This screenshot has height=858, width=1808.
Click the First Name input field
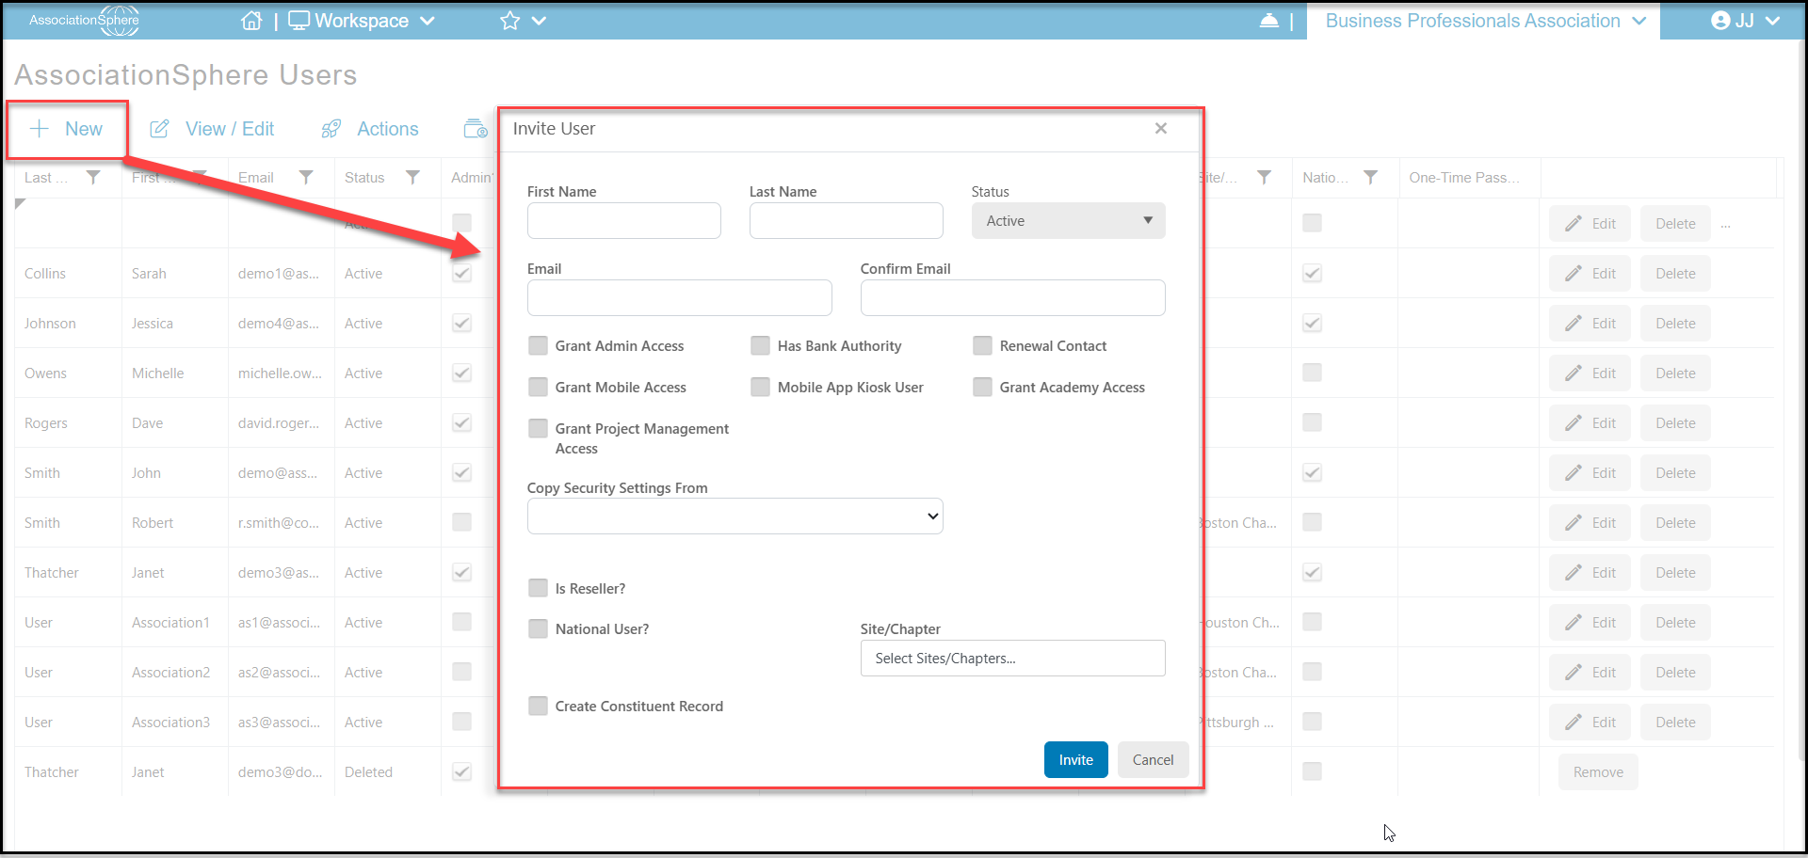624,221
